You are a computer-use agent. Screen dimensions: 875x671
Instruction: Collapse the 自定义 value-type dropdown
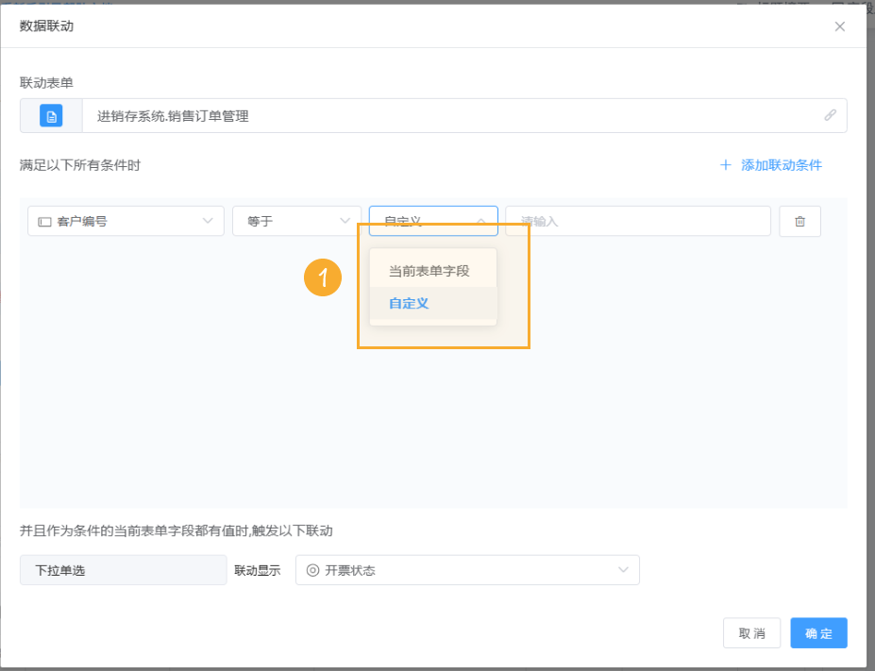[x=481, y=221]
